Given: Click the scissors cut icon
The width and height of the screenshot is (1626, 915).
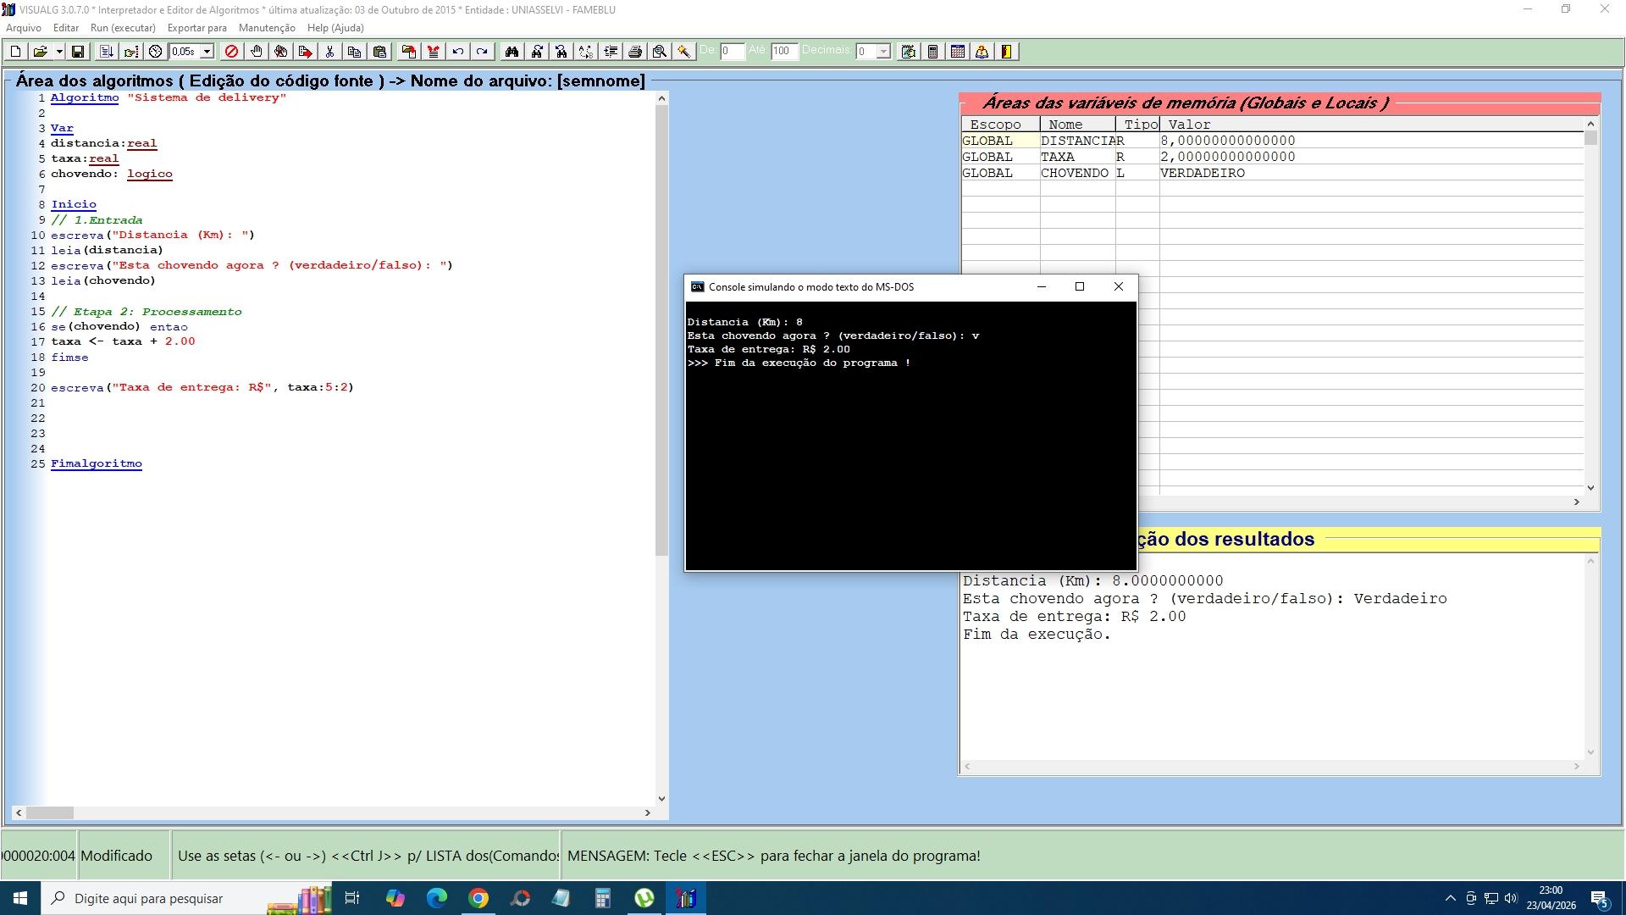Looking at the screenshot, I should [329, 52].
